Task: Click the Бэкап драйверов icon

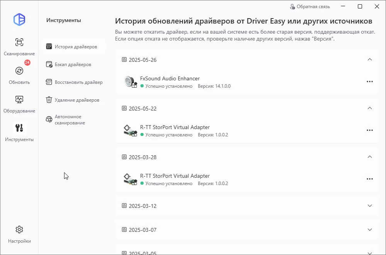Action: pyautogui.click(x=49, y=64)
